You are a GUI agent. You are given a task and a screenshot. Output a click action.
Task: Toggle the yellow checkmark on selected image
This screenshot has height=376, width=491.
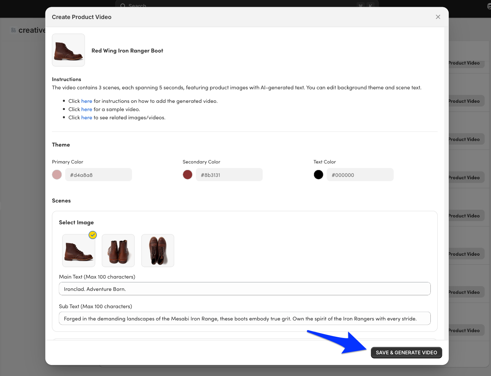click(93, 235)
